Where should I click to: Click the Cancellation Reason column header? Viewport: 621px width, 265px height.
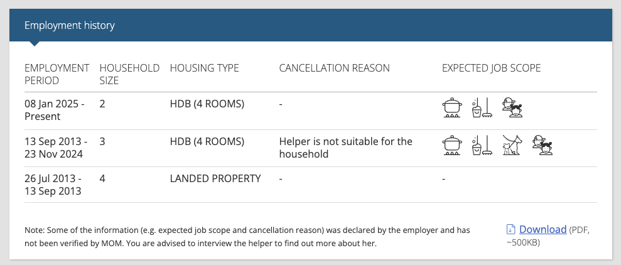[334, 68]
